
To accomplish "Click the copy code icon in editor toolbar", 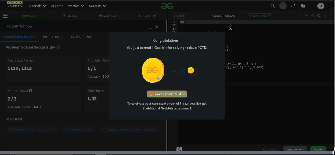I will (x=300, y=16).
